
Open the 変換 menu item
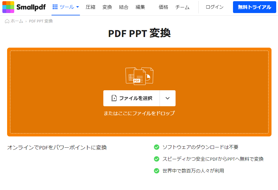[x=107, y=7]
